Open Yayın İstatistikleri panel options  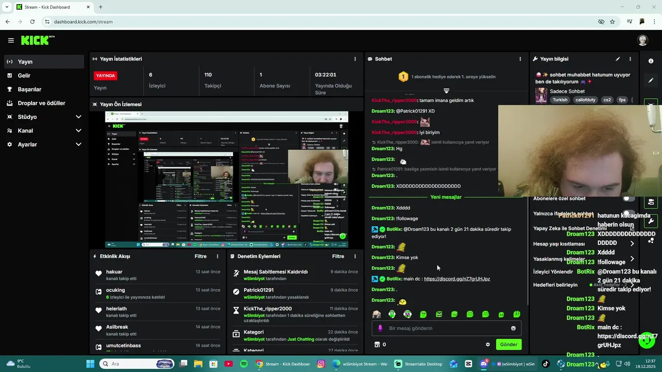point(355,59)
